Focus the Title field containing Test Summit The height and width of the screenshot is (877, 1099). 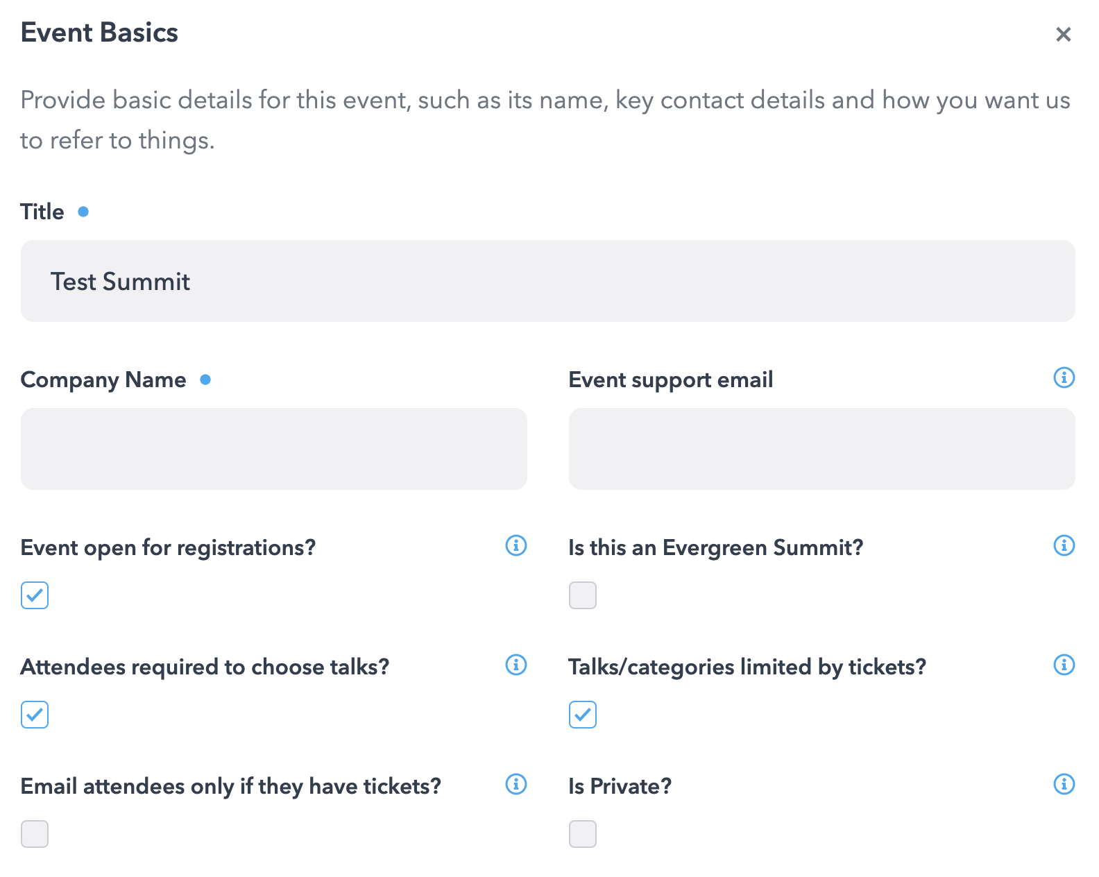548,281
